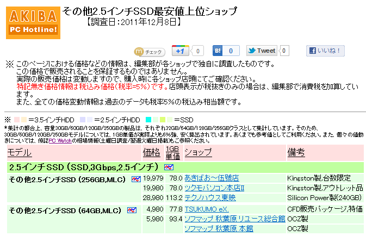The image size is (366, 236).
Task: Sort by ショップ column header
Action: pos(198,152)
